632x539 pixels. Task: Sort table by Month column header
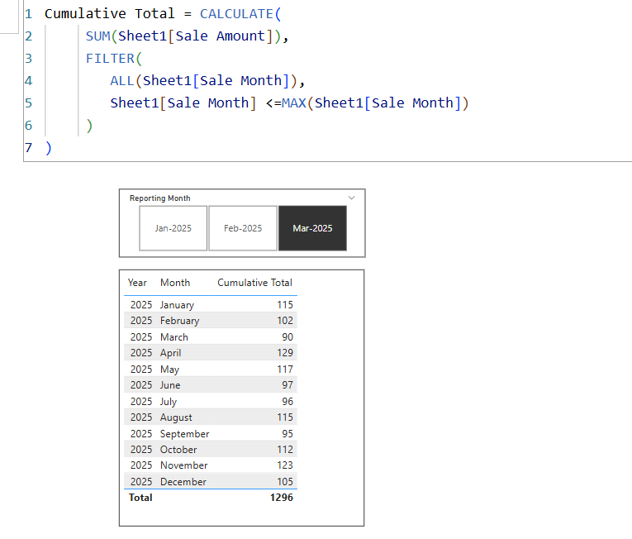pyautogui.click(x=175, y=283)
